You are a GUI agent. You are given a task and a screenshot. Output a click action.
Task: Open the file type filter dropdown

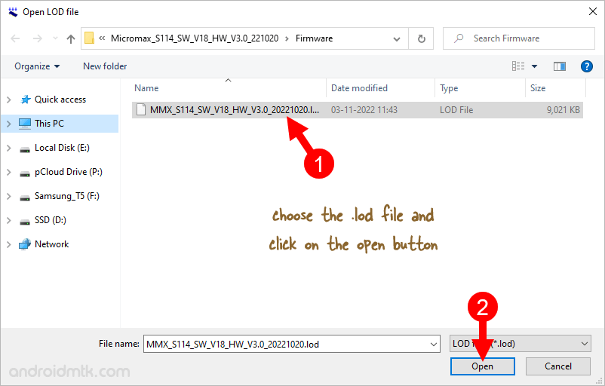(520, 344)
